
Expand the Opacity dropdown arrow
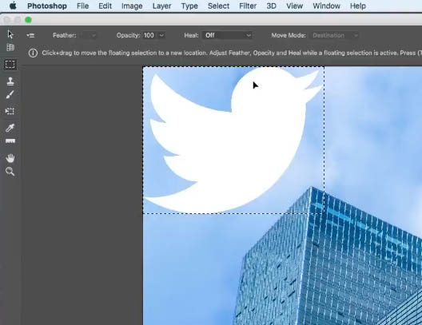pos(161,35)
